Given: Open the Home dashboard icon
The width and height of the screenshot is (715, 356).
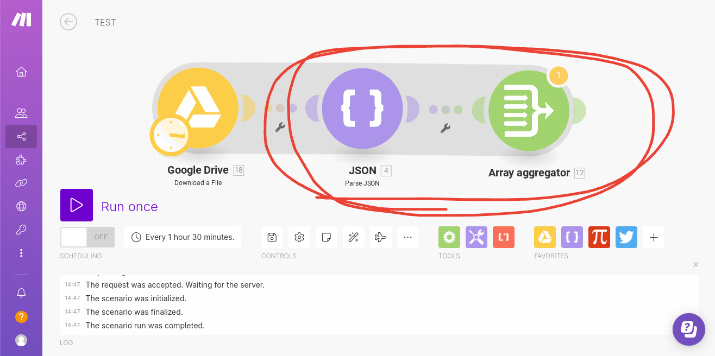Looking at the screenshot, I should coord(21,72).
